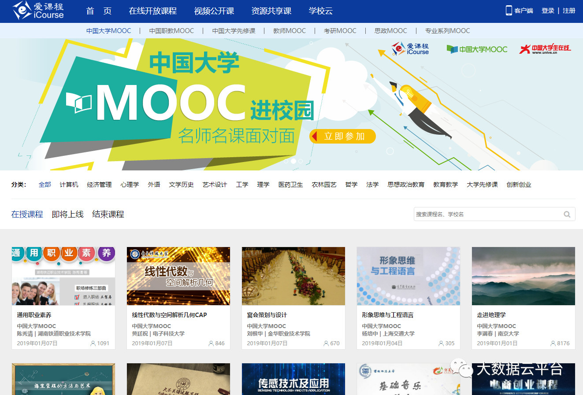583x395 pixels.
Task: Open the 在线开放课程 menu
Action: [x=152, y=11]
